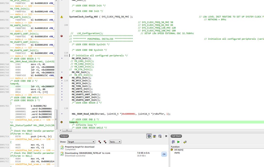Click the gutter marker beside MX_UART8_Init()
Viewport: 264px width, 167px height.
(62, 92)
